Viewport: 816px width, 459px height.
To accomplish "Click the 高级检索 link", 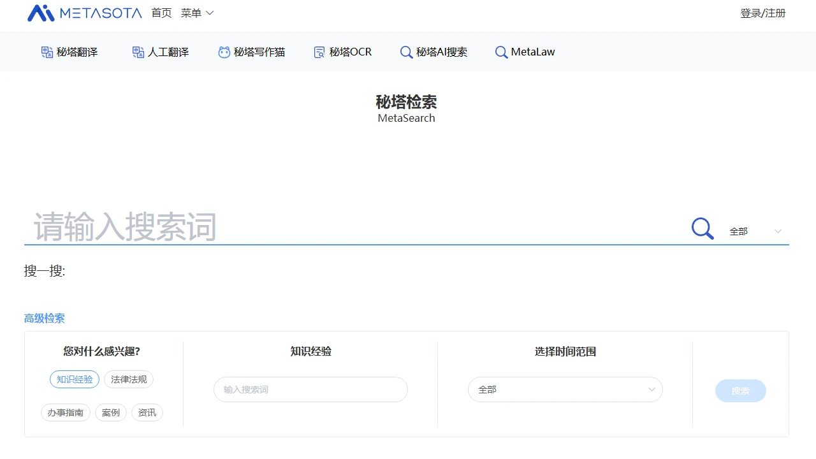I will (x=44, y=318).
